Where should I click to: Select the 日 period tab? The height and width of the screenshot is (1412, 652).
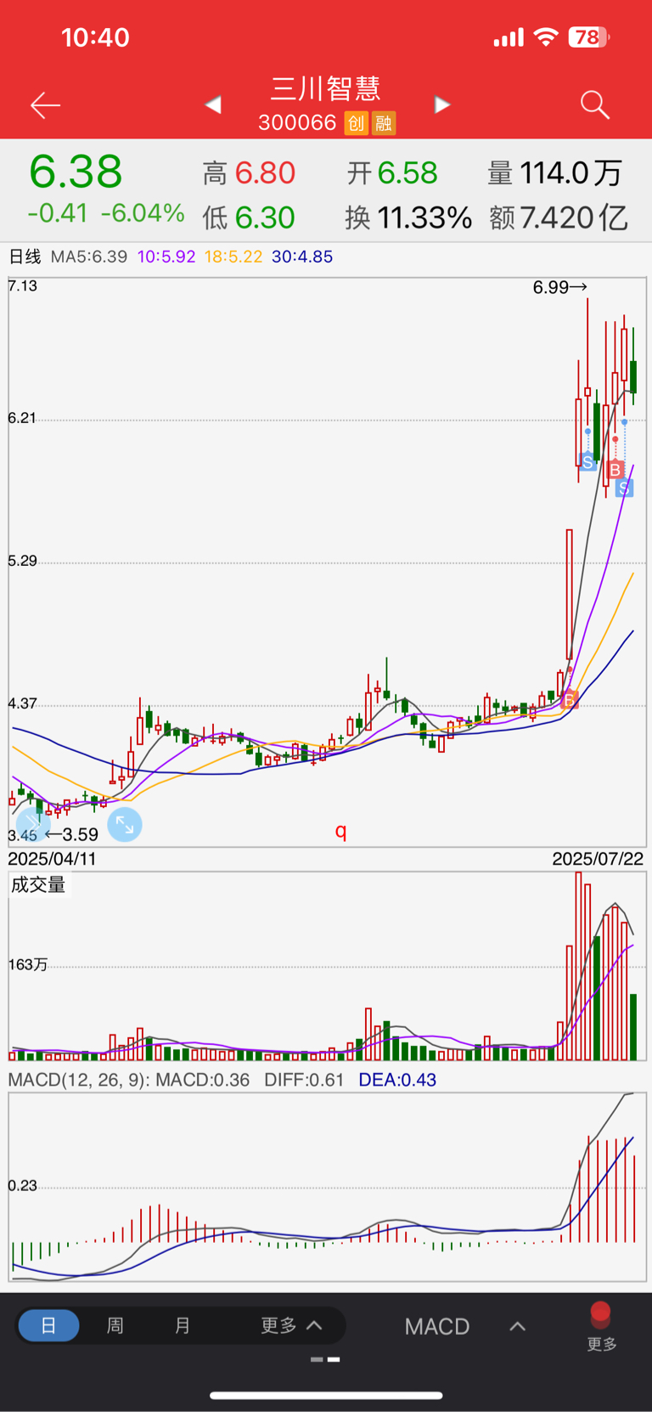click(x=48, y=1325)
